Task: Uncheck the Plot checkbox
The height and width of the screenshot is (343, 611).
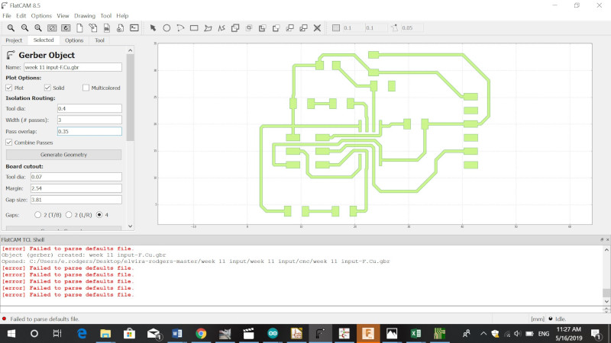Action: 9,88
